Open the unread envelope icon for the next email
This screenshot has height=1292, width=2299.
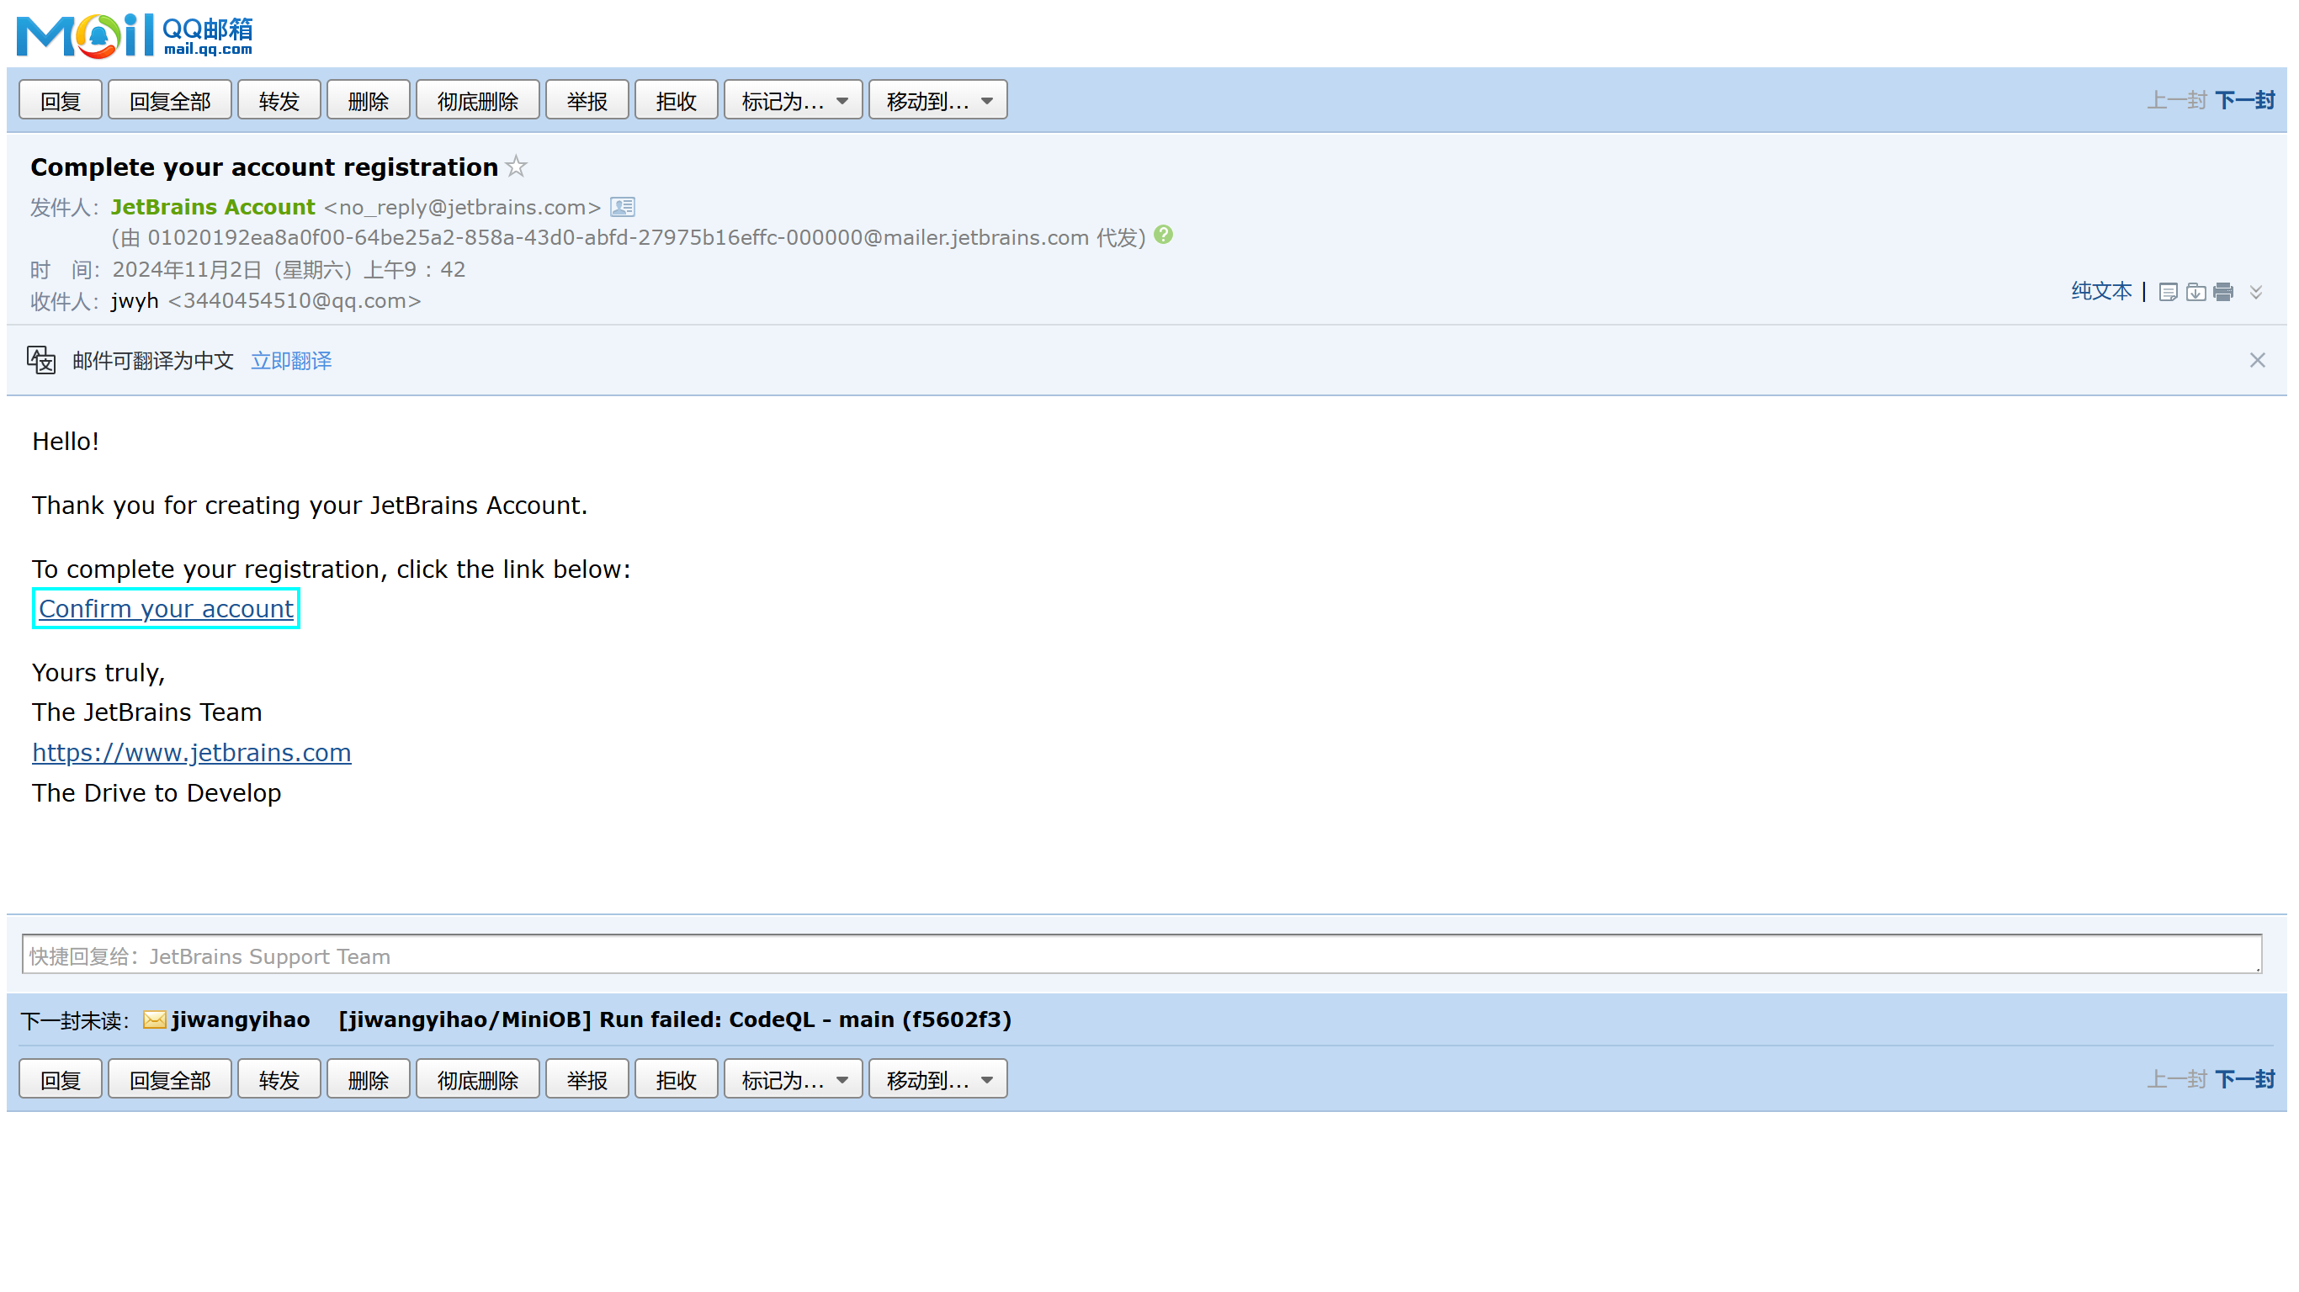[x=154, y=1019]
